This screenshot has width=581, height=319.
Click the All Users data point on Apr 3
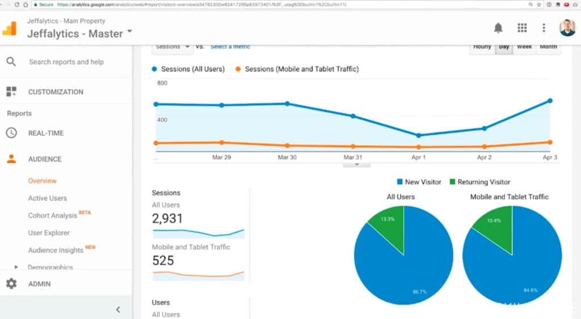(550, 101)
